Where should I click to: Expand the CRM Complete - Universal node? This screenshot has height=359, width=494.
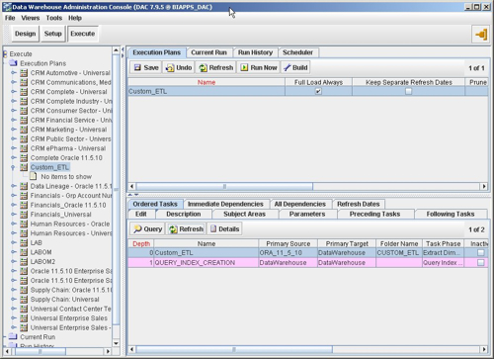click(x=14, y=91)
